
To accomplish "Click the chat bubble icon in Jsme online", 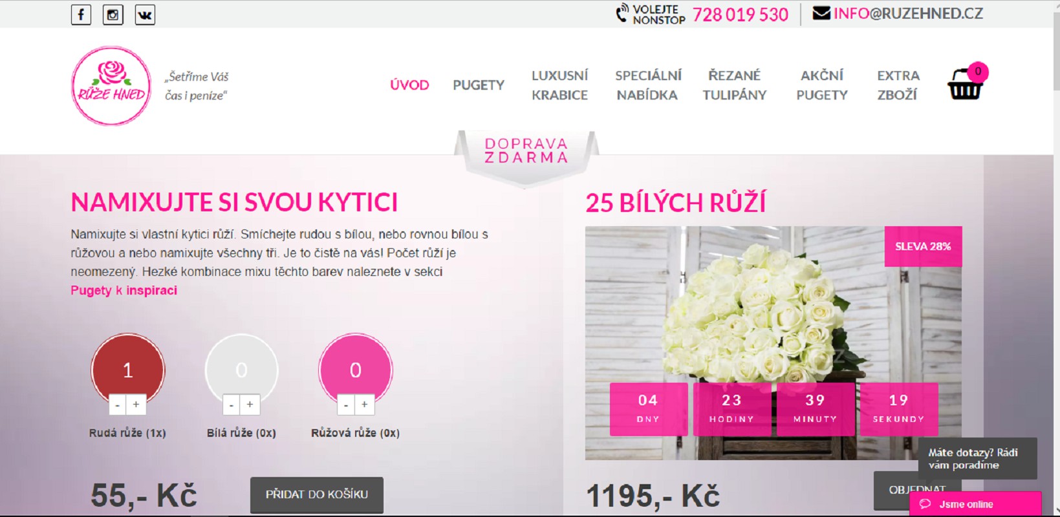I will tap(925, 504).
